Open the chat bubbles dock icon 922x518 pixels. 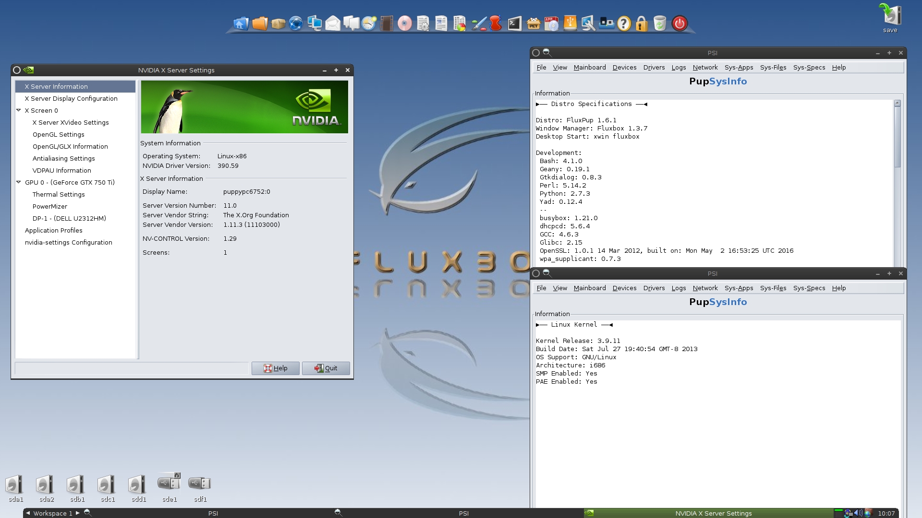tap(351, 23)
